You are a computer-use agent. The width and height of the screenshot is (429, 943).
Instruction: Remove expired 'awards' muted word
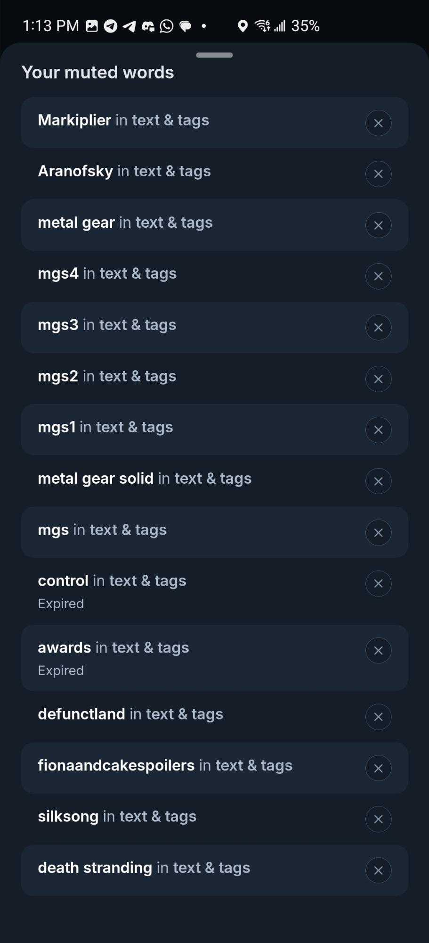(x=378, y=651)
